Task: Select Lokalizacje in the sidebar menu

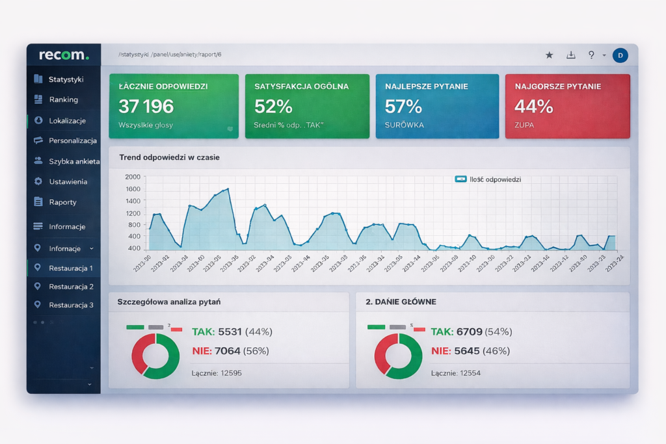Action: (67, 120)
